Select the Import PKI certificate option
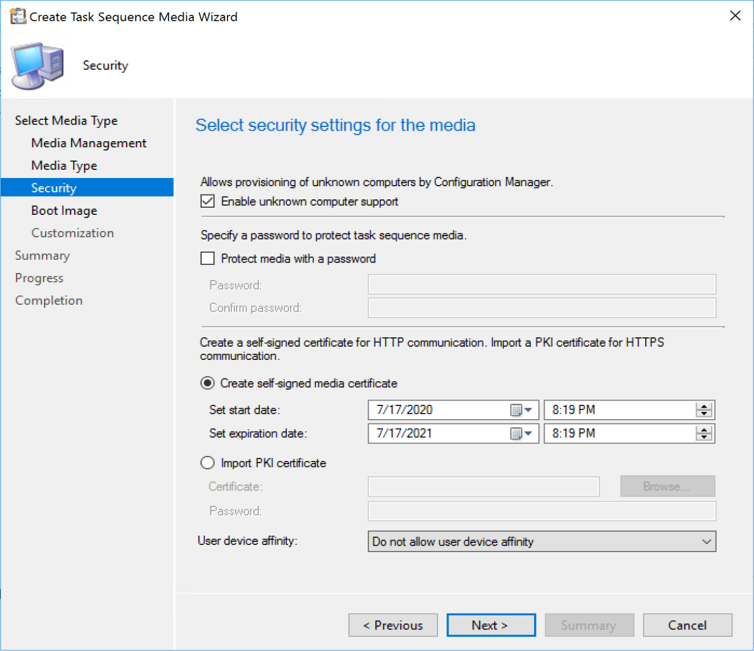Viewport: 754px width, 651px height. (x=207, y=463)
